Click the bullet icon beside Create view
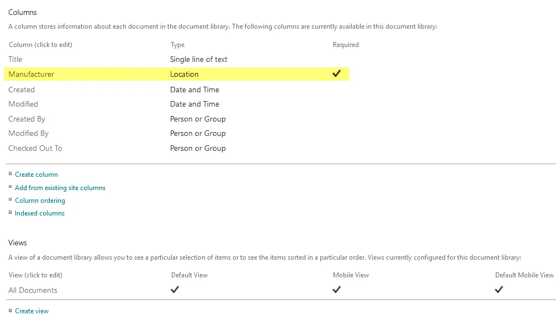Screen dimensions: 556x326 click(x=10, y=311)
